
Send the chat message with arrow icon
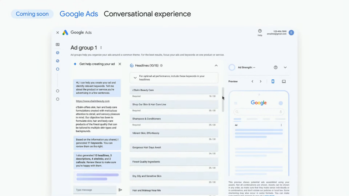click(120, 190)
